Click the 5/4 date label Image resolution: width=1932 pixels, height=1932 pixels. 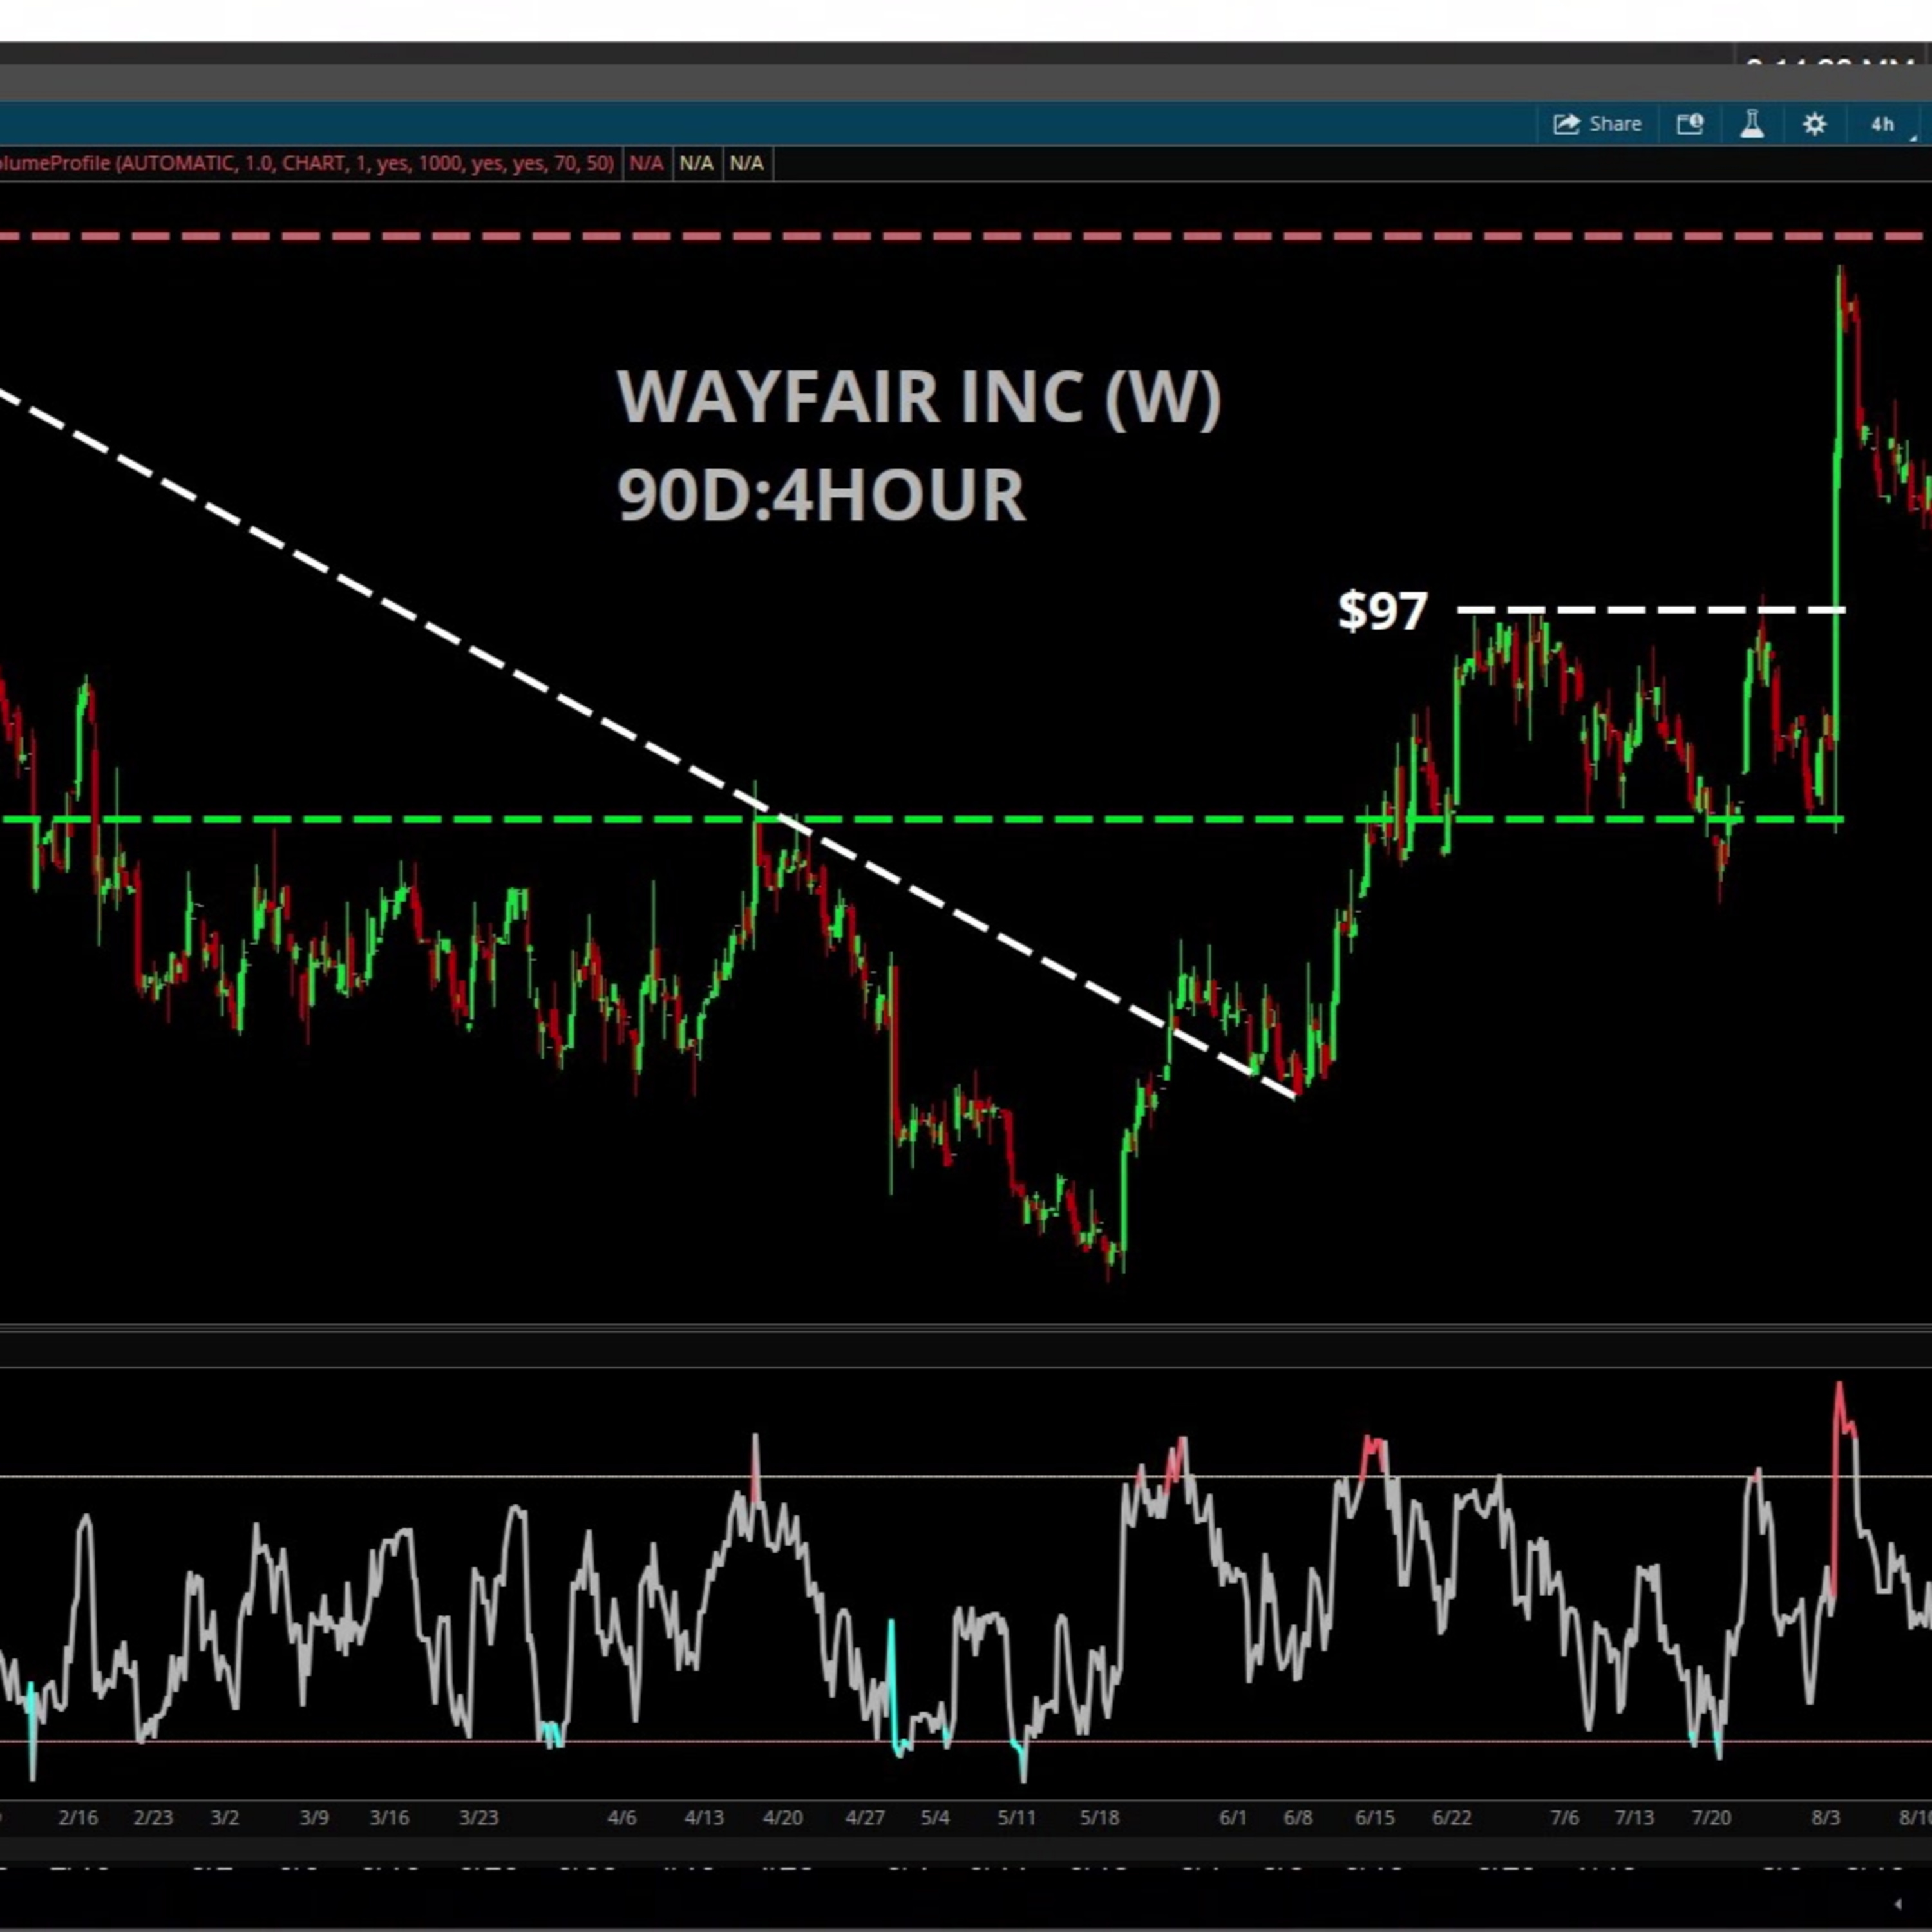(x=935, y=1817)
